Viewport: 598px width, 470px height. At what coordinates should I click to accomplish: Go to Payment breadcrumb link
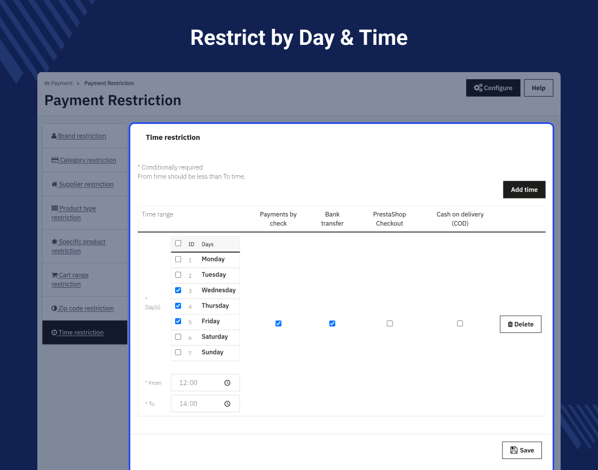61,83
